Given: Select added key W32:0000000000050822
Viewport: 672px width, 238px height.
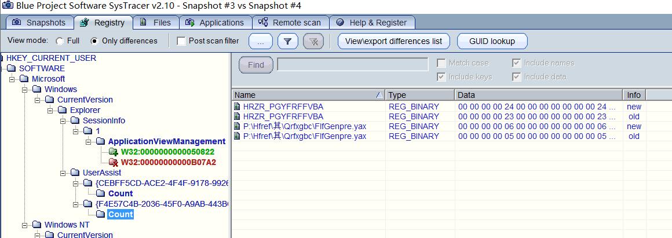Looking at the screenshot, I should pos(167,152).
